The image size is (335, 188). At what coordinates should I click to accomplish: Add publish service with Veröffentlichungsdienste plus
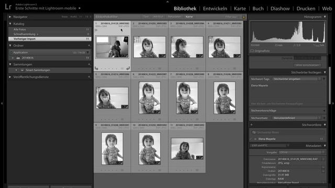[x=89, y=77]
